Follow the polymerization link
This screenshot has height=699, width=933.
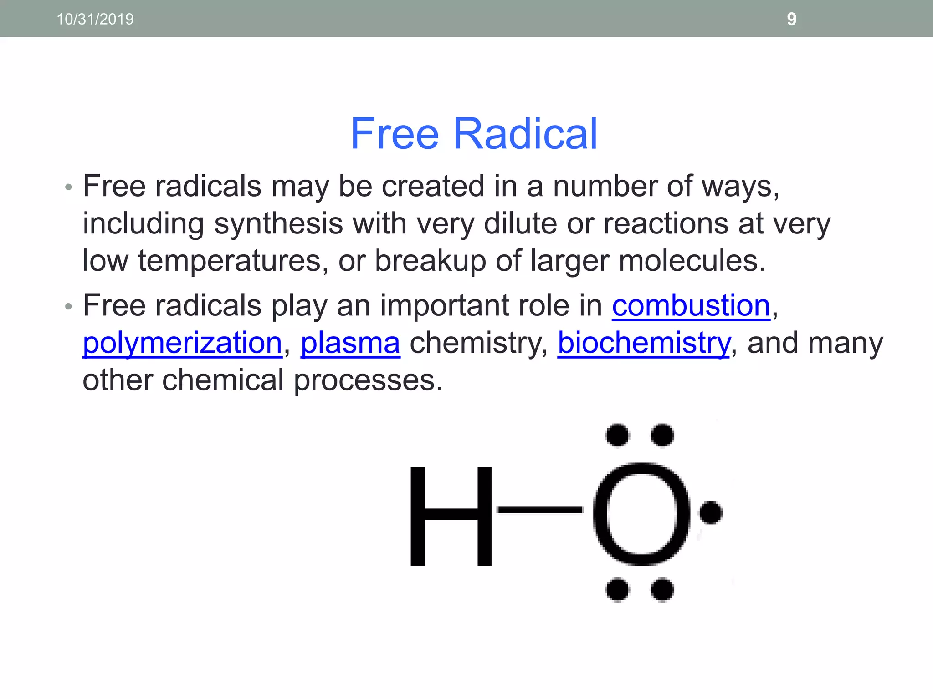click(183, 344)
